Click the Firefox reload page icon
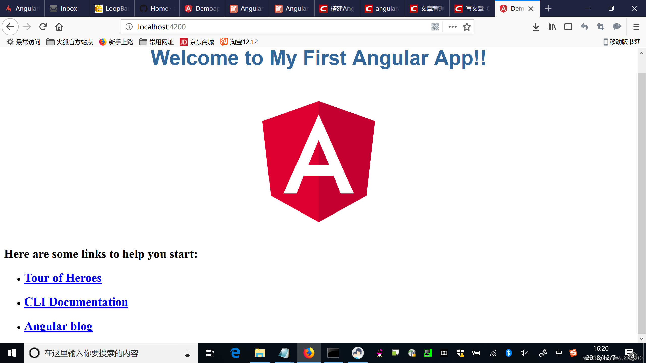This screenshot has height=363, width=646. 43,27
